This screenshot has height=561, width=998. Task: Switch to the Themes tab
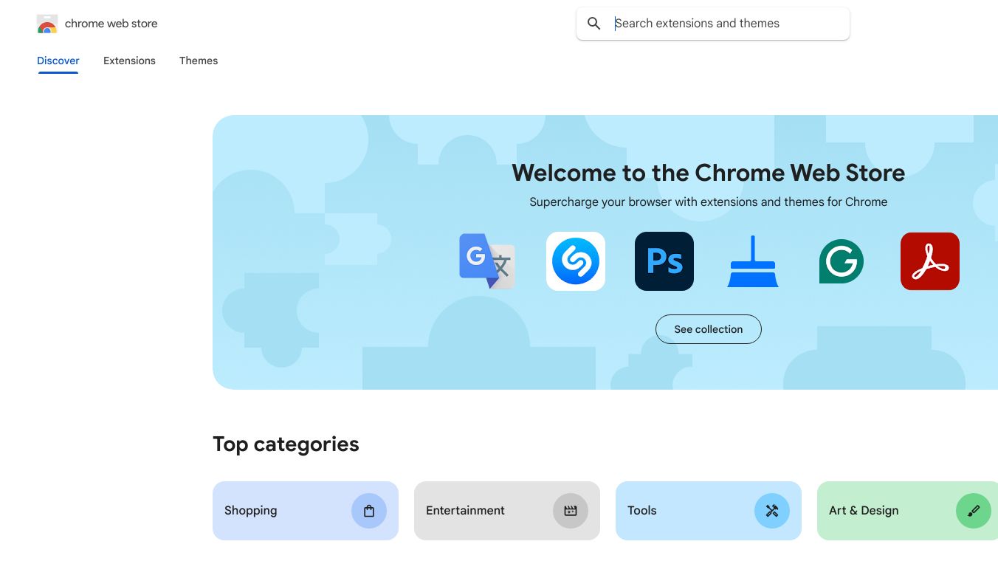click(199, 61)
